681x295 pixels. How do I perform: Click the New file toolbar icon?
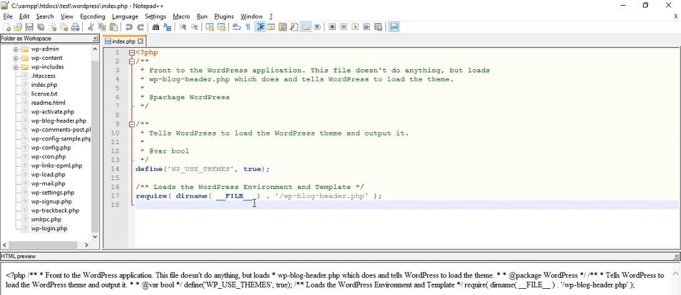7,27
